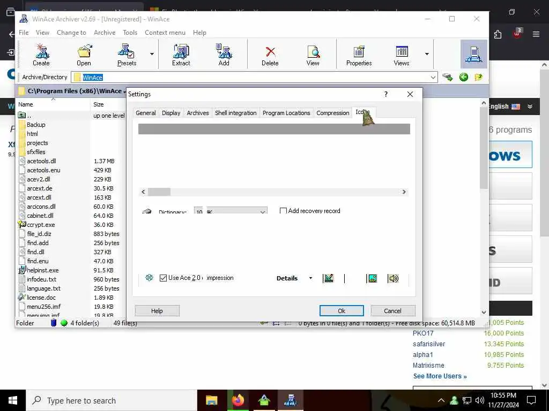Expand the Details dropdown arrow
Image resolution: width=549 pixels, height=411 pixels.
click(x=310, y=278)
